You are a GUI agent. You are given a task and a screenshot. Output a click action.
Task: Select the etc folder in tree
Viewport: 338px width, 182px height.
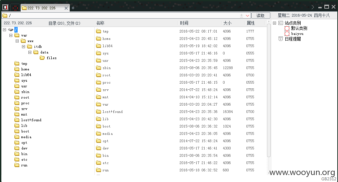[x=21, y=159]
